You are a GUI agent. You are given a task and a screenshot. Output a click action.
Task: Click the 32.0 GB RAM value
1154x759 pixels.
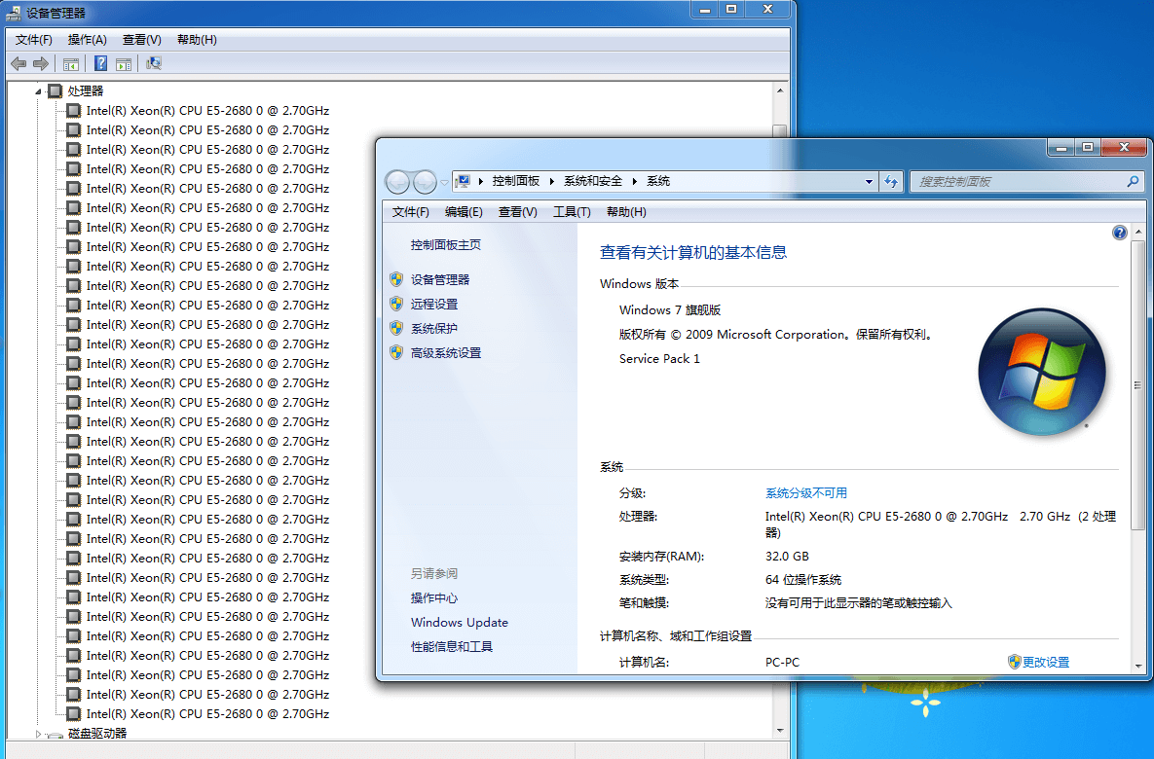(787, 556)
